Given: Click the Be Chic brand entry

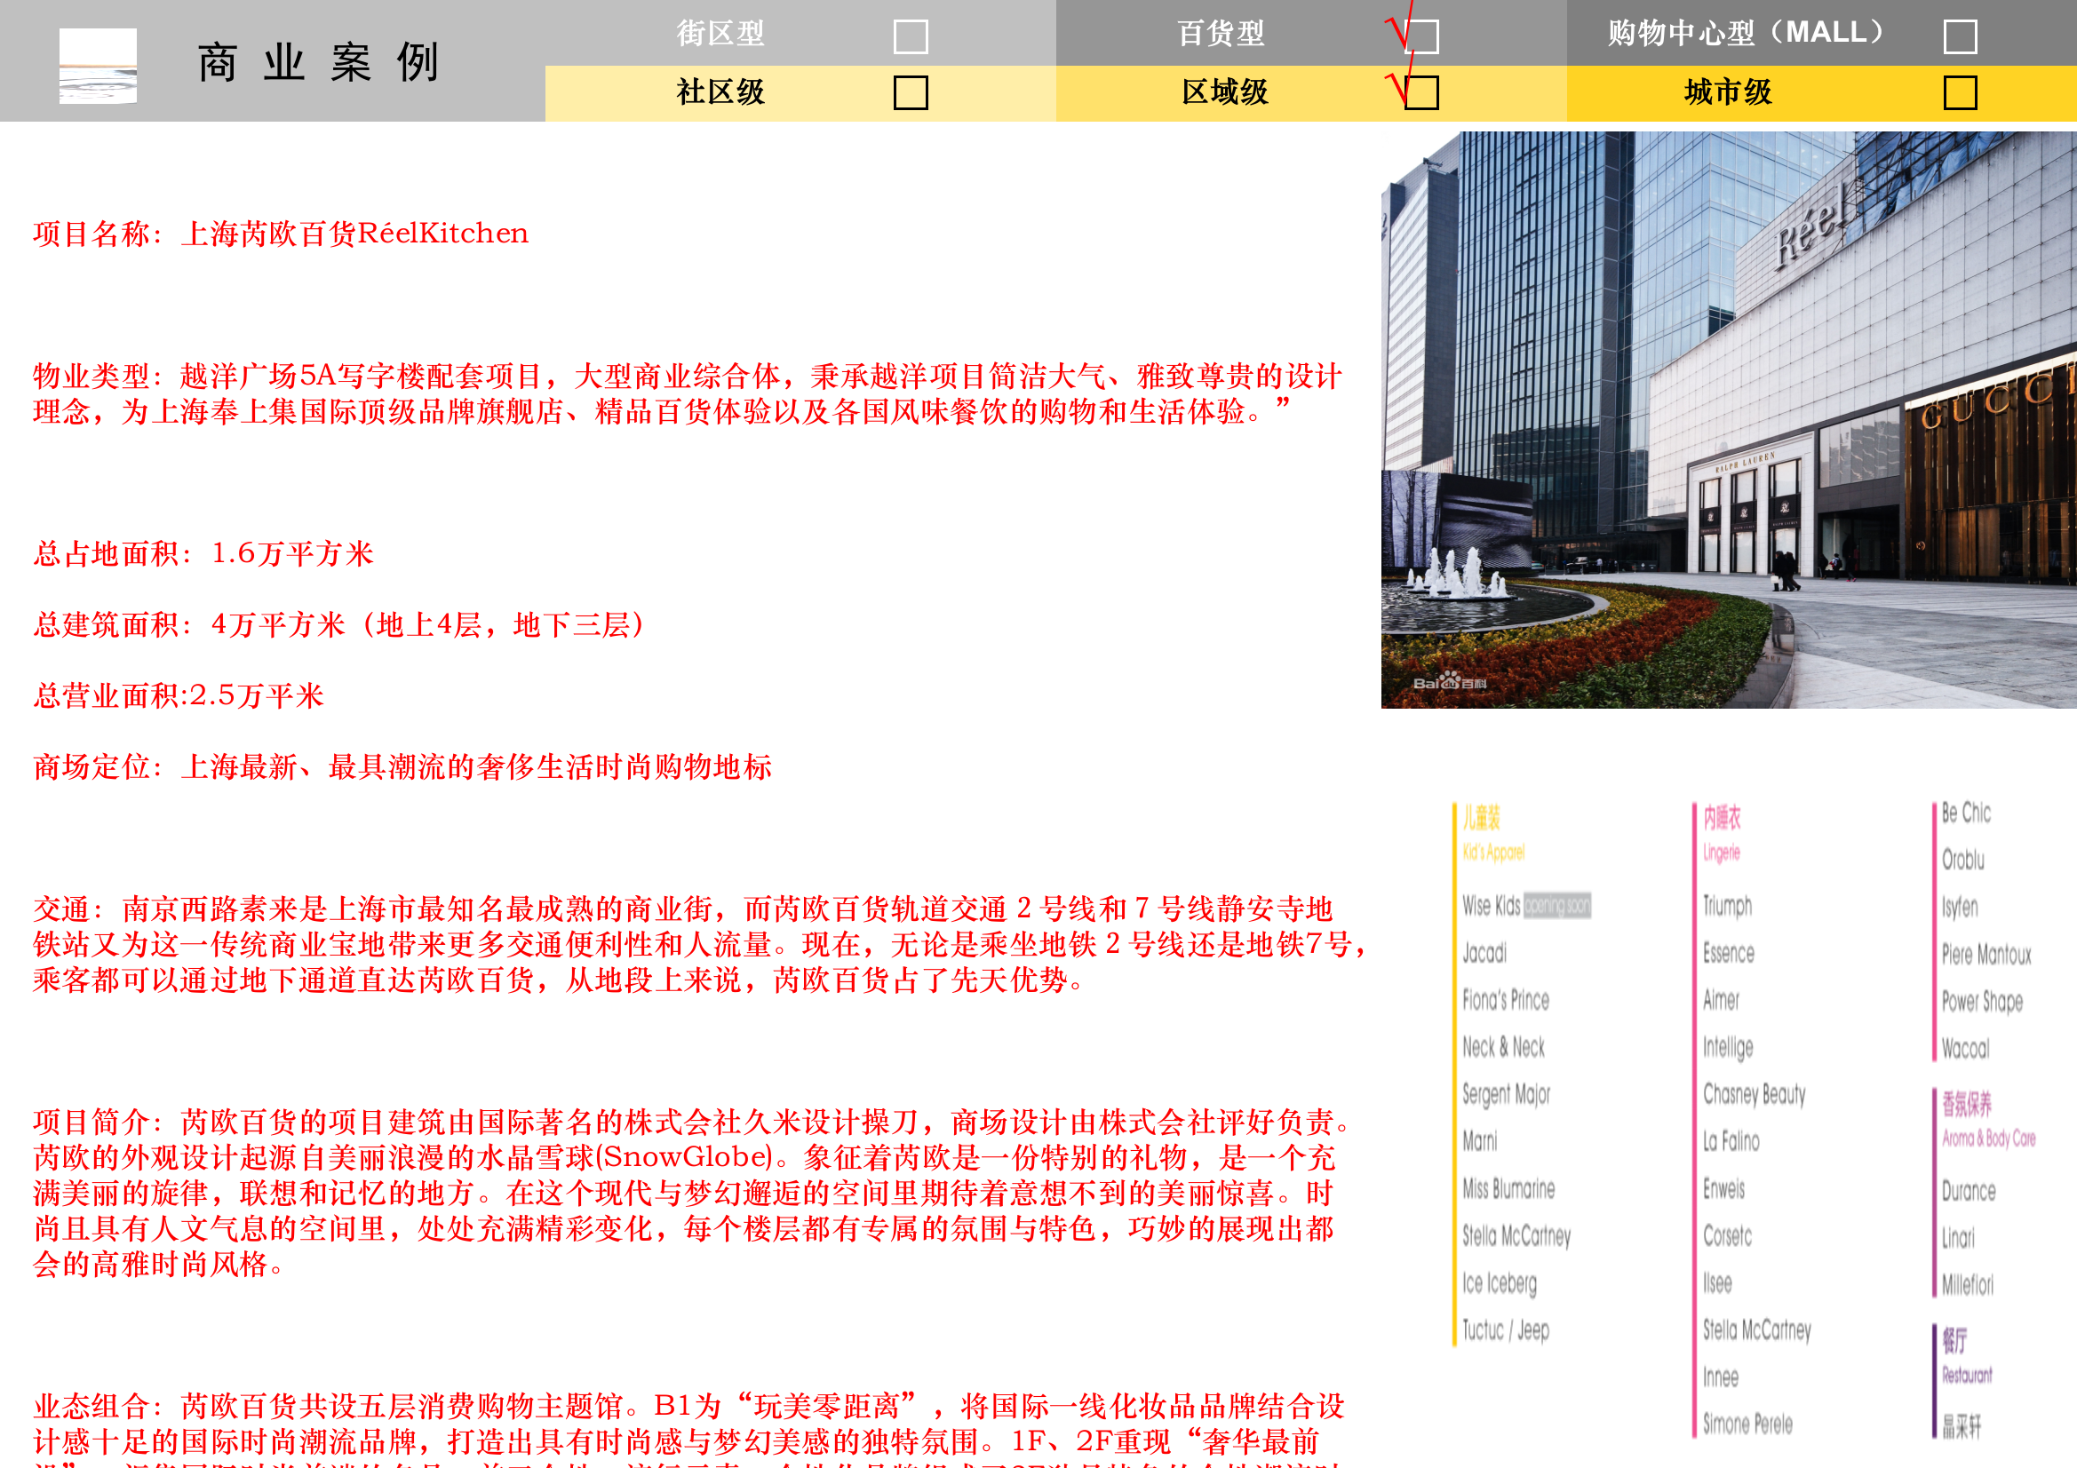Looking at the screenshot, I should [1966, 813].
